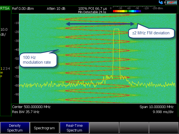Screen dimensions: 179x134
Task: Click the -150 dBm color scale label
Action: (x=157, y=8)
